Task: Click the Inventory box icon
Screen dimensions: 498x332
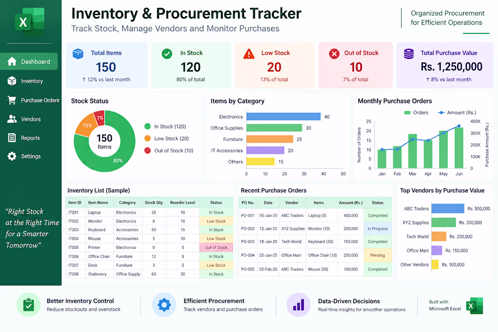Action: click(12, 81)
